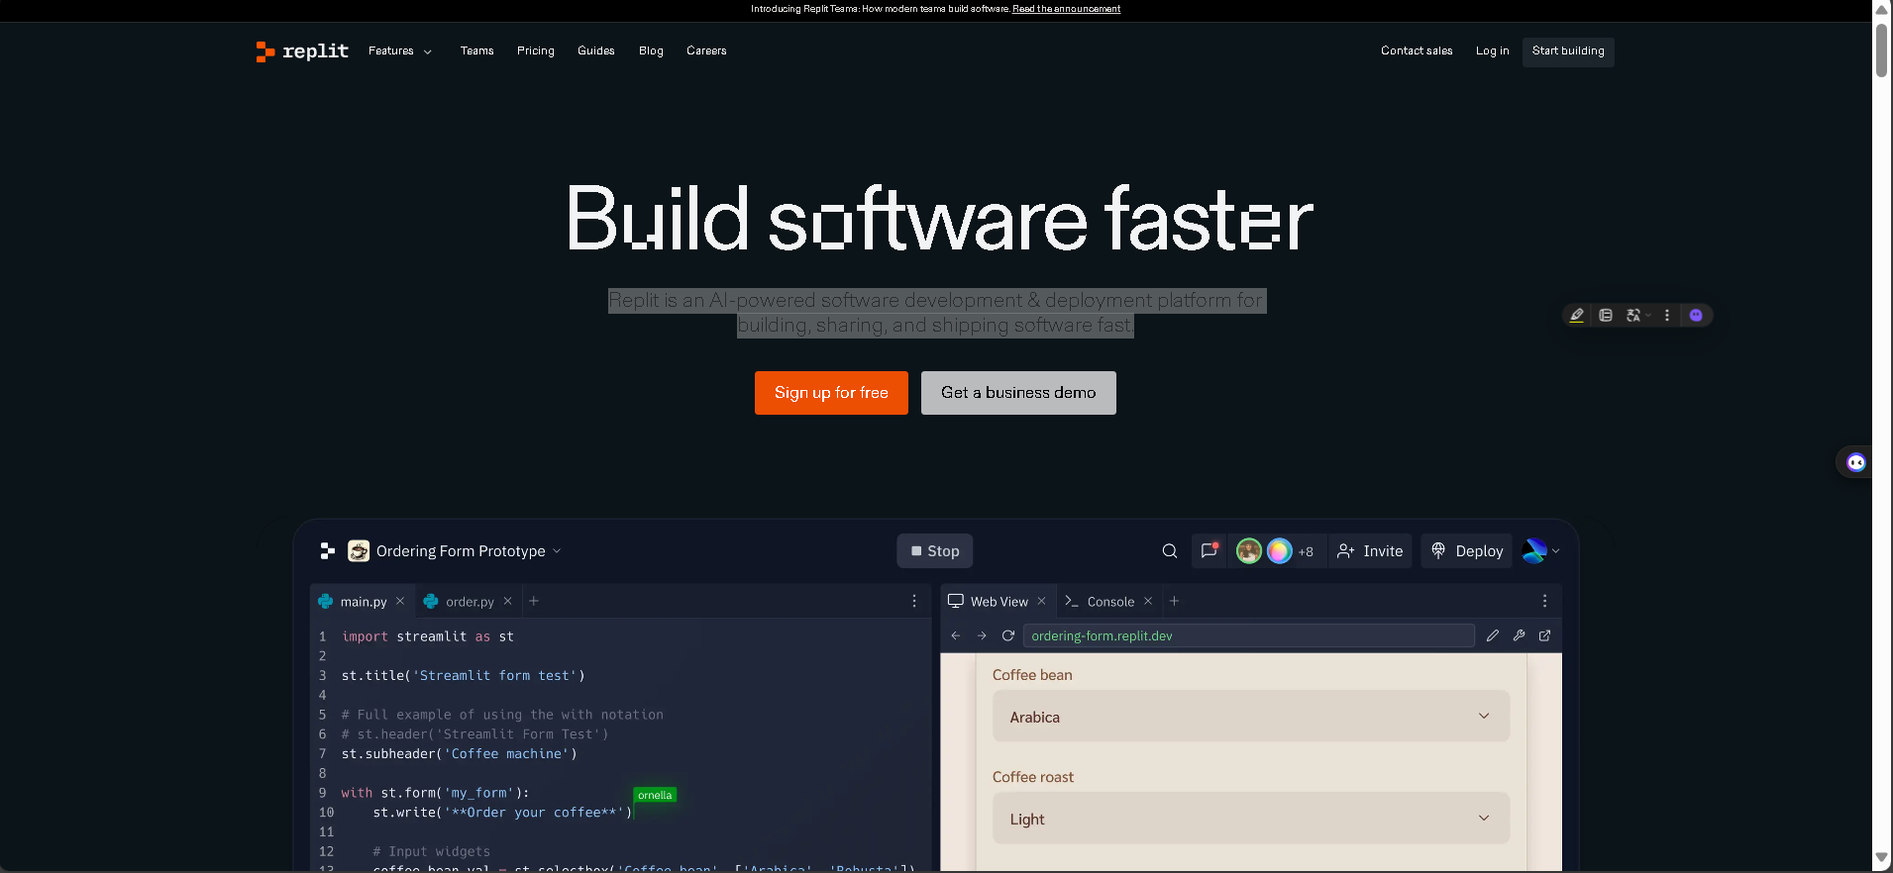
Task: Stop the running repl
Action: (935, 551)
